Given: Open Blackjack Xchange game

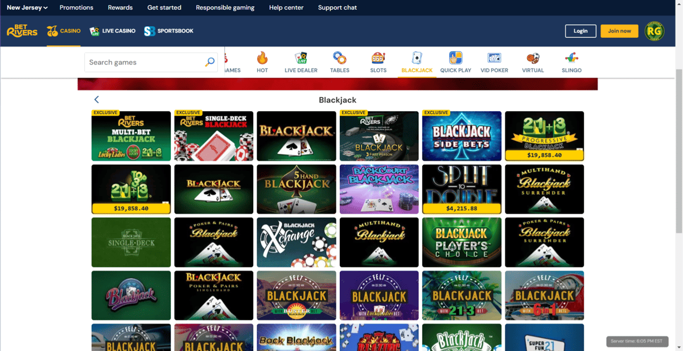Looking at the screenshot, I should tap(297, 242).
